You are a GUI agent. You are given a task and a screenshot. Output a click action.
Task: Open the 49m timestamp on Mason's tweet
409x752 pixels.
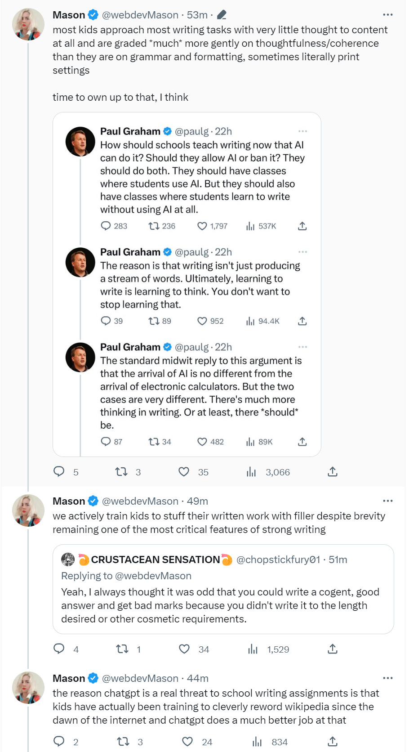197,501
